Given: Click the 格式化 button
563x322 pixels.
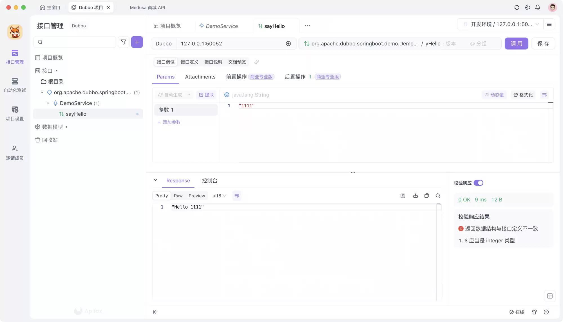Looking at the screenshot, I should pos(523,95).
